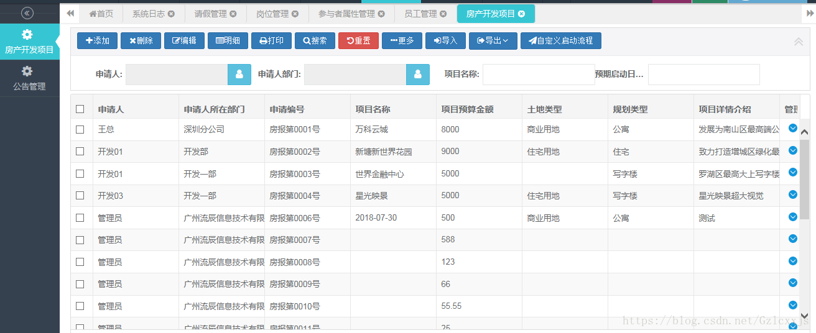
Task: Click the 编辑 button
Action: point(184,41)
